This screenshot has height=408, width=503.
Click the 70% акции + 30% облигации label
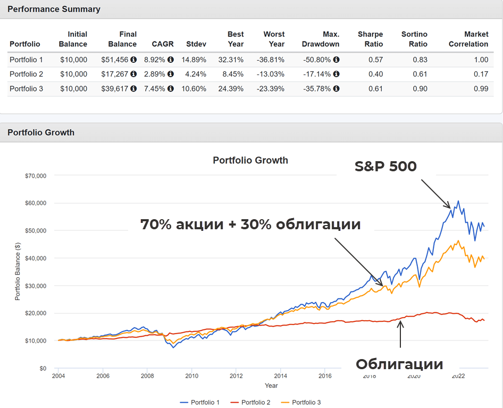pyautogui.click(x=250, y=224)
